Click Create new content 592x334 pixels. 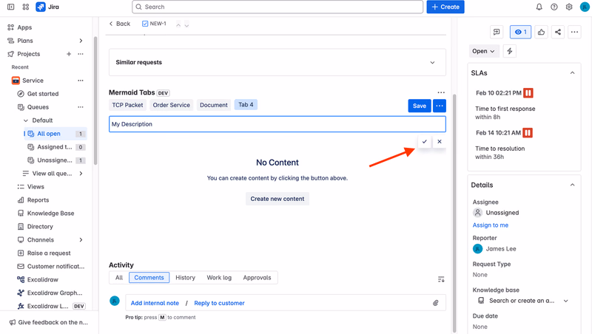[277, 199]
